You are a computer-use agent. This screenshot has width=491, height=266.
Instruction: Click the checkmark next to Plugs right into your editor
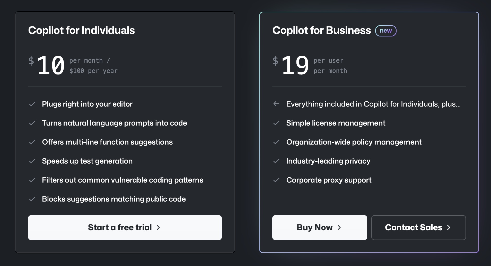click(32, 104)
